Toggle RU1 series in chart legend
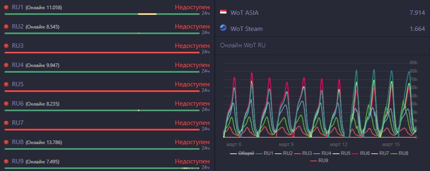Screen dimensions: 430x171 pyautogui.click(x=264, y=153)
